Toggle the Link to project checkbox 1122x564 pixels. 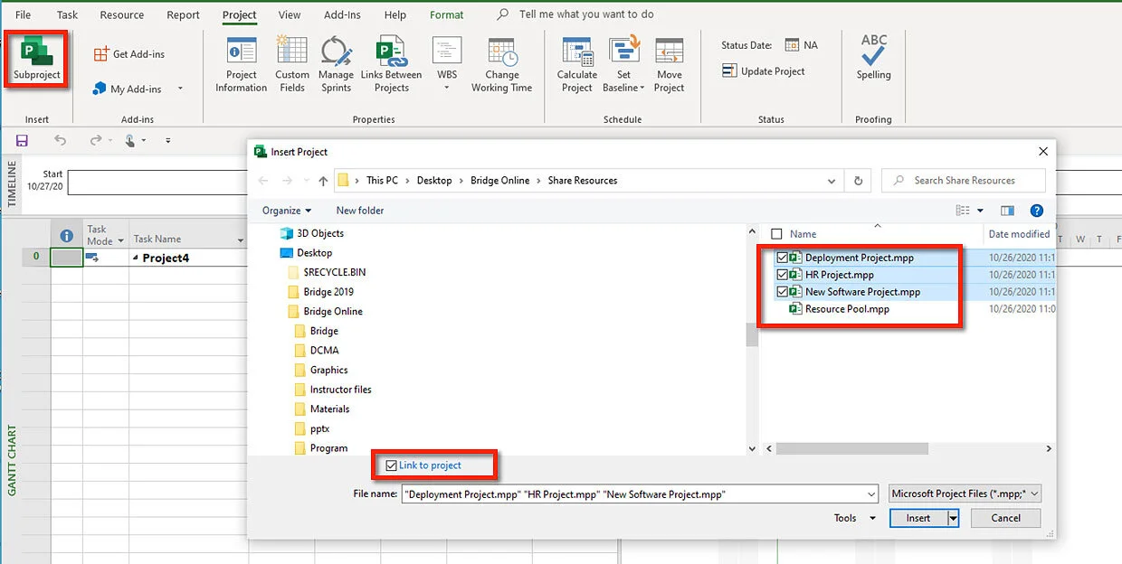[391, 465]
